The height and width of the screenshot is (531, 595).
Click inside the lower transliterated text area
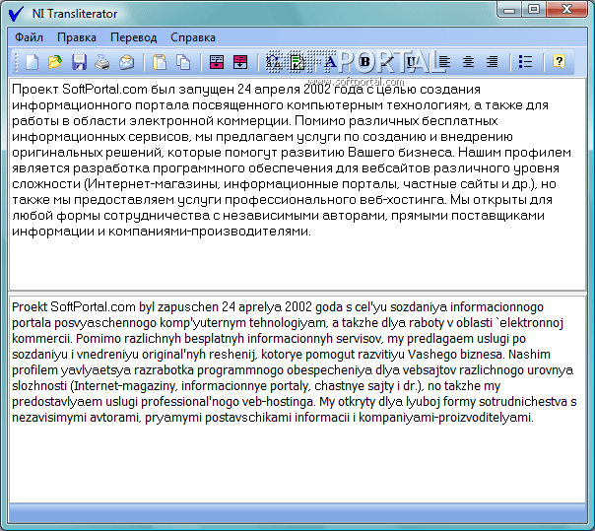(x=297, y=399)
